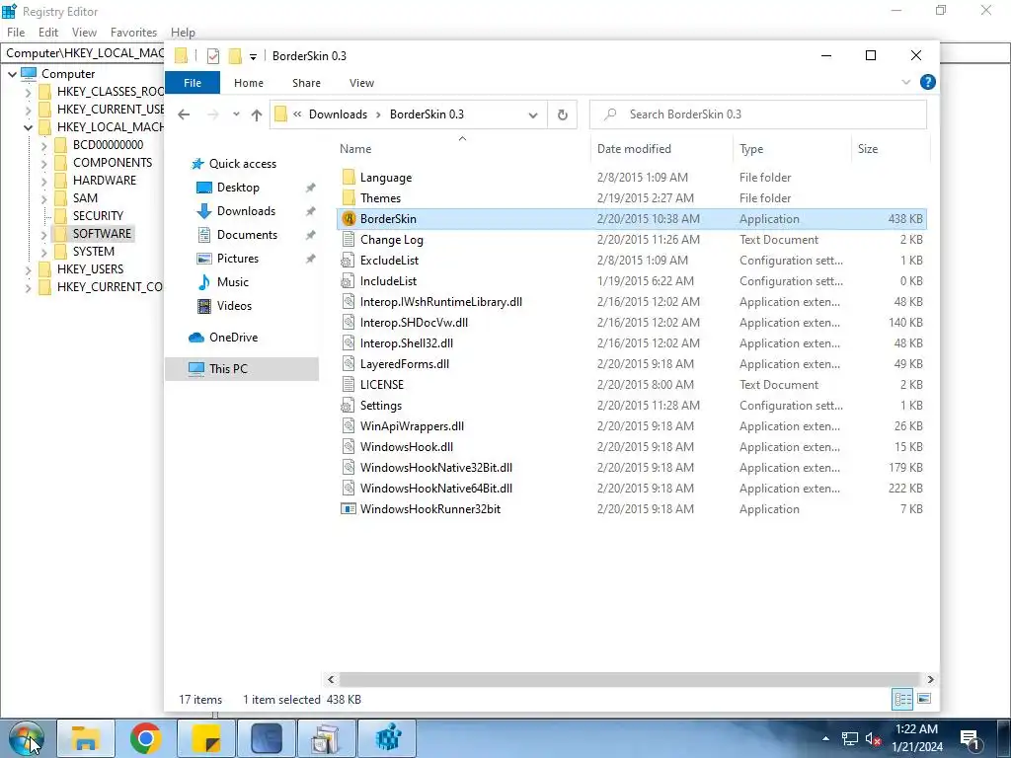Select WindowsHookNative64Bit.dll file
Image resolution: width=1011 pixels, height=758 pixels.
pyautogui.click(x=435, y=488)
